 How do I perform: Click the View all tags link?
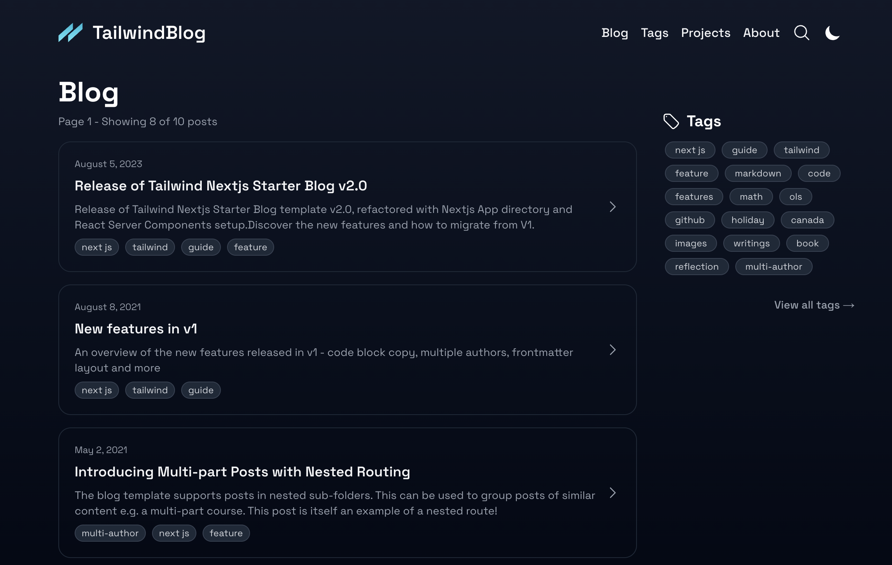(x=814, y=305)
